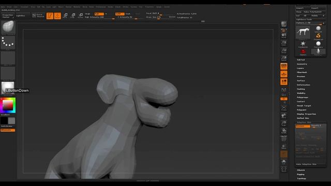Viewport: 331px width, 186px height.
Task: Click the Scroll canvas icon
Action: tap(284, 36)
